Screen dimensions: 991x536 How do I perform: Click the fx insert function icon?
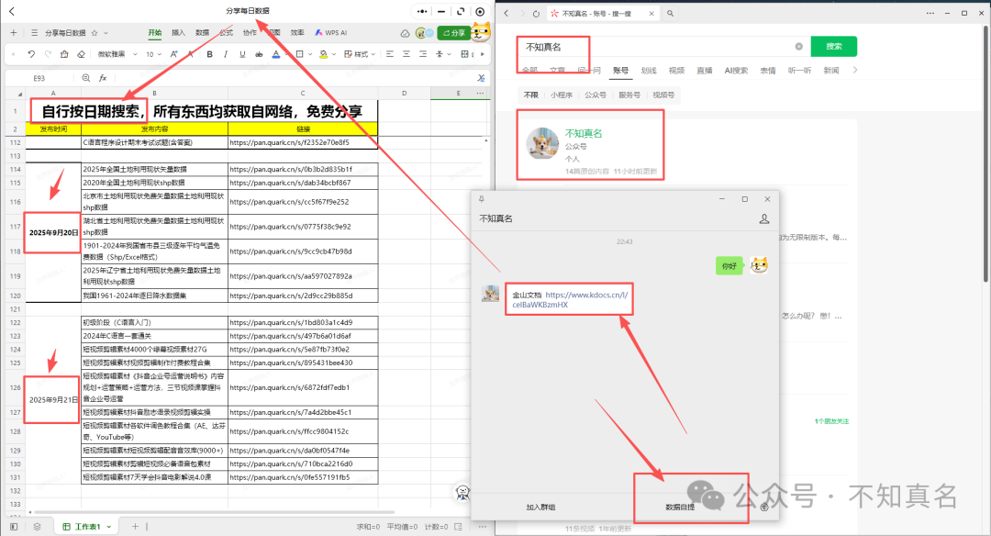103,78
